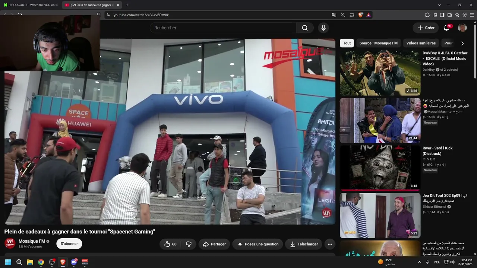Open the more actions ellipsis menu
The width and height of the screenshot is (477, 268).
330,244
